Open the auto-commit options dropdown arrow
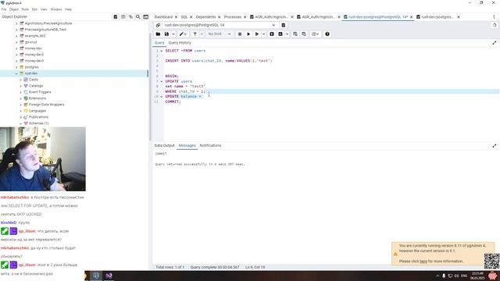Image resolution: width=500 pixels, height=281 pixels. coord(287,34)
